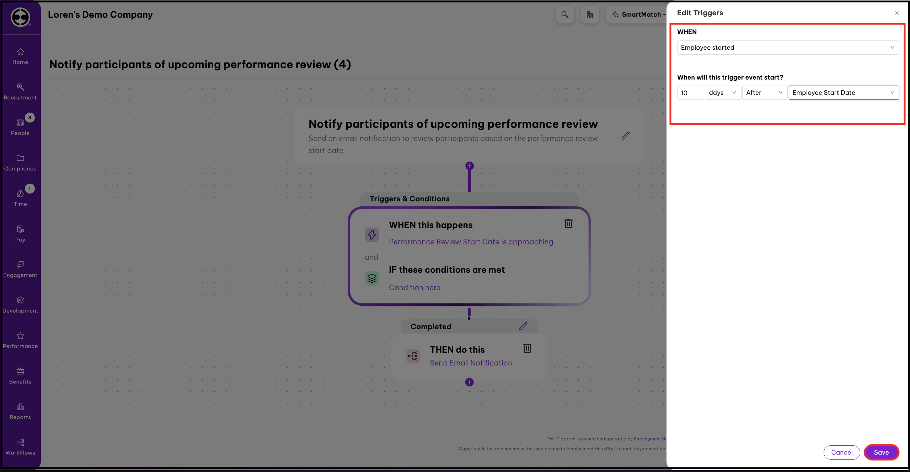This screenshot has height=472, width=910.
Task: Expand the Employee Start Date dropdown
Action: pos(843,93)
